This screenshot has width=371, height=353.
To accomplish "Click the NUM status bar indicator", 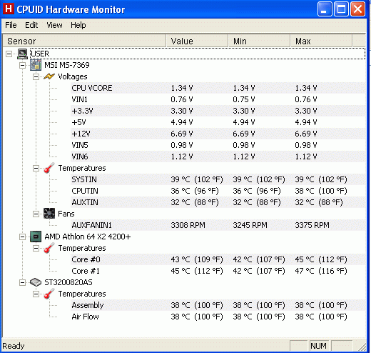I will pyautogui.click(x=319, y=346).
